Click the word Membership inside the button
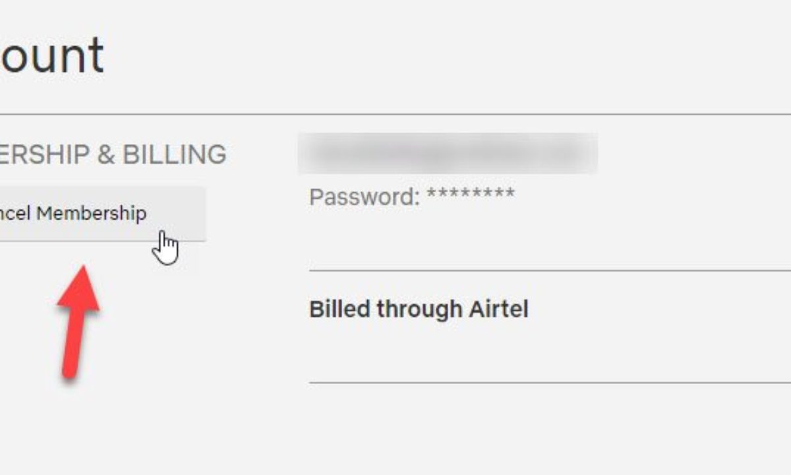 (x=91, y=214)
